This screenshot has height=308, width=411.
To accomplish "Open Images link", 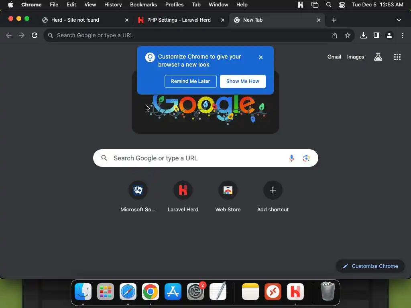I will [x=356, y=57].
